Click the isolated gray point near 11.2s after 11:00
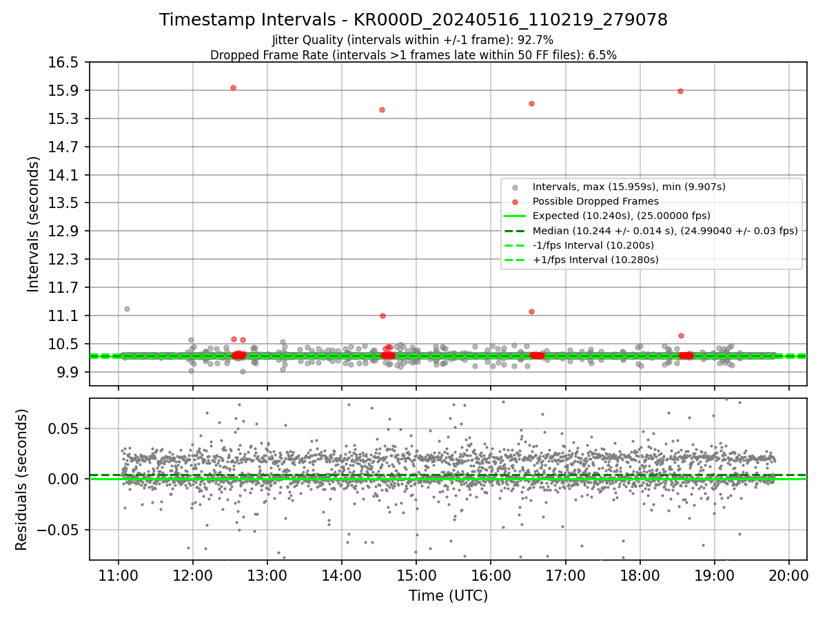The image size is (827, 620). pyautogui.click(x=127, y=309)
